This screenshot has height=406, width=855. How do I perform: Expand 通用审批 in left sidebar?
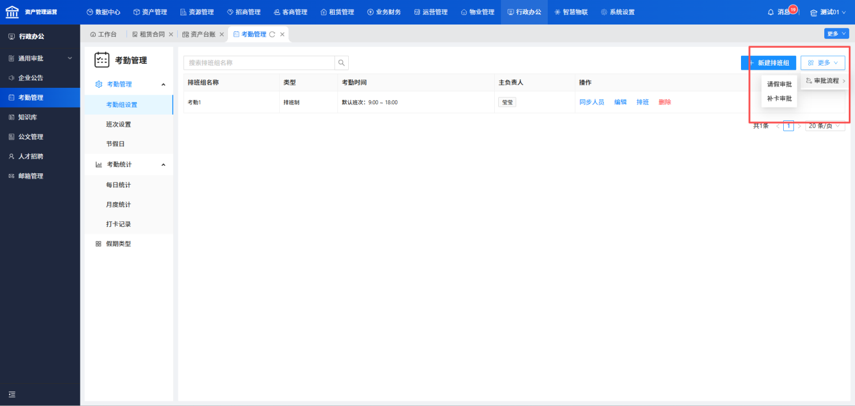click(40, 58)
